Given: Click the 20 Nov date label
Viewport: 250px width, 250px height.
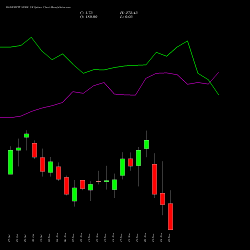Looking at the screenshot, I should [145, 238].
